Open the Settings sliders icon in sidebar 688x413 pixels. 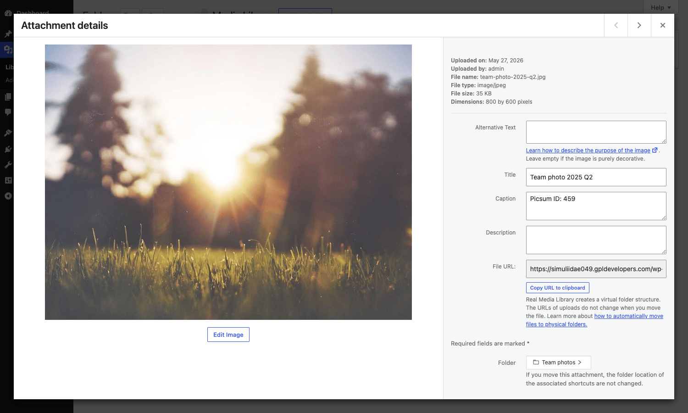pyautogui.click(x=8, y=180)
